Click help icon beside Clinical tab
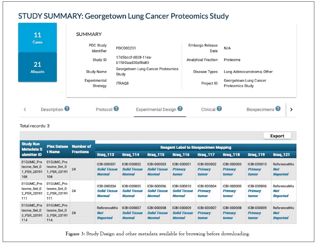This screenshot has width=316, height=245. (x=219, y=109)
